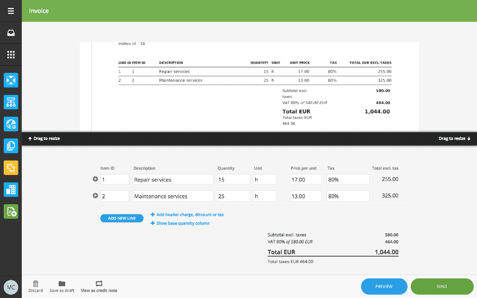This screenshot has width=477, height=298.
Task: Click View as credit note
Action: (99, 286)
